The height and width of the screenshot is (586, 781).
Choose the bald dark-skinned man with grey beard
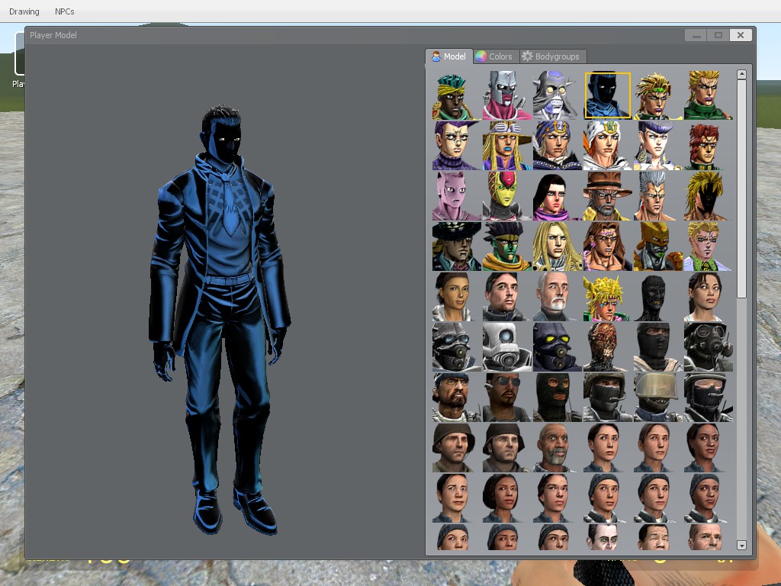pos(558,448)
